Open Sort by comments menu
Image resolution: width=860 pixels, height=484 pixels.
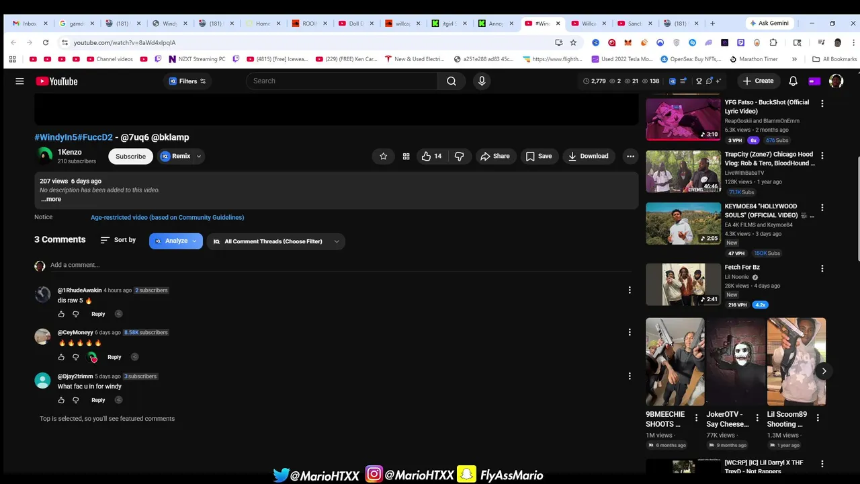coord(118,240)
